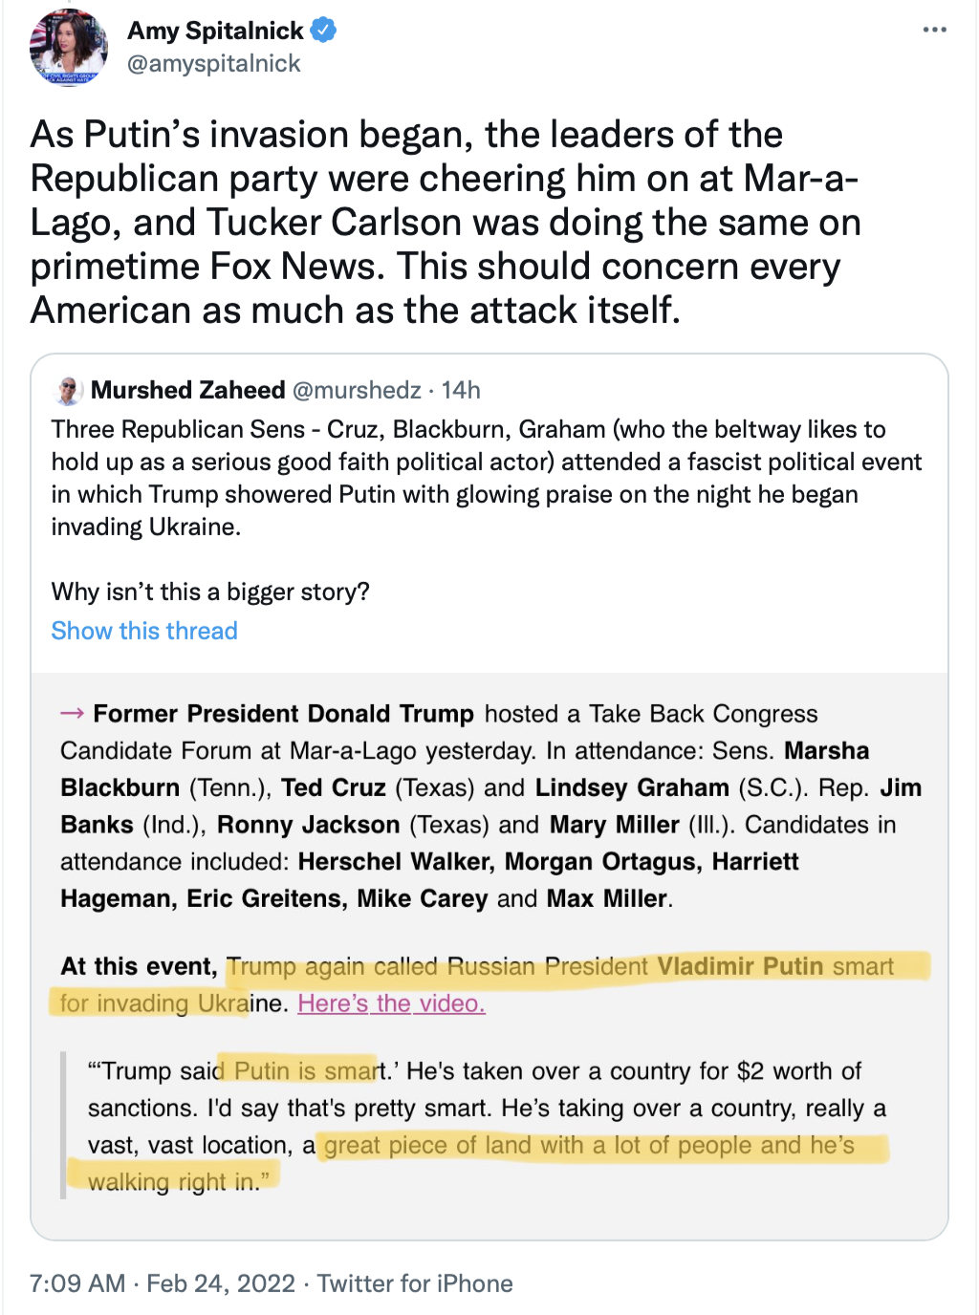Click the 14h timestamp of the quoted tweet
Screen dimensions: 979x1315
point(461,390)
